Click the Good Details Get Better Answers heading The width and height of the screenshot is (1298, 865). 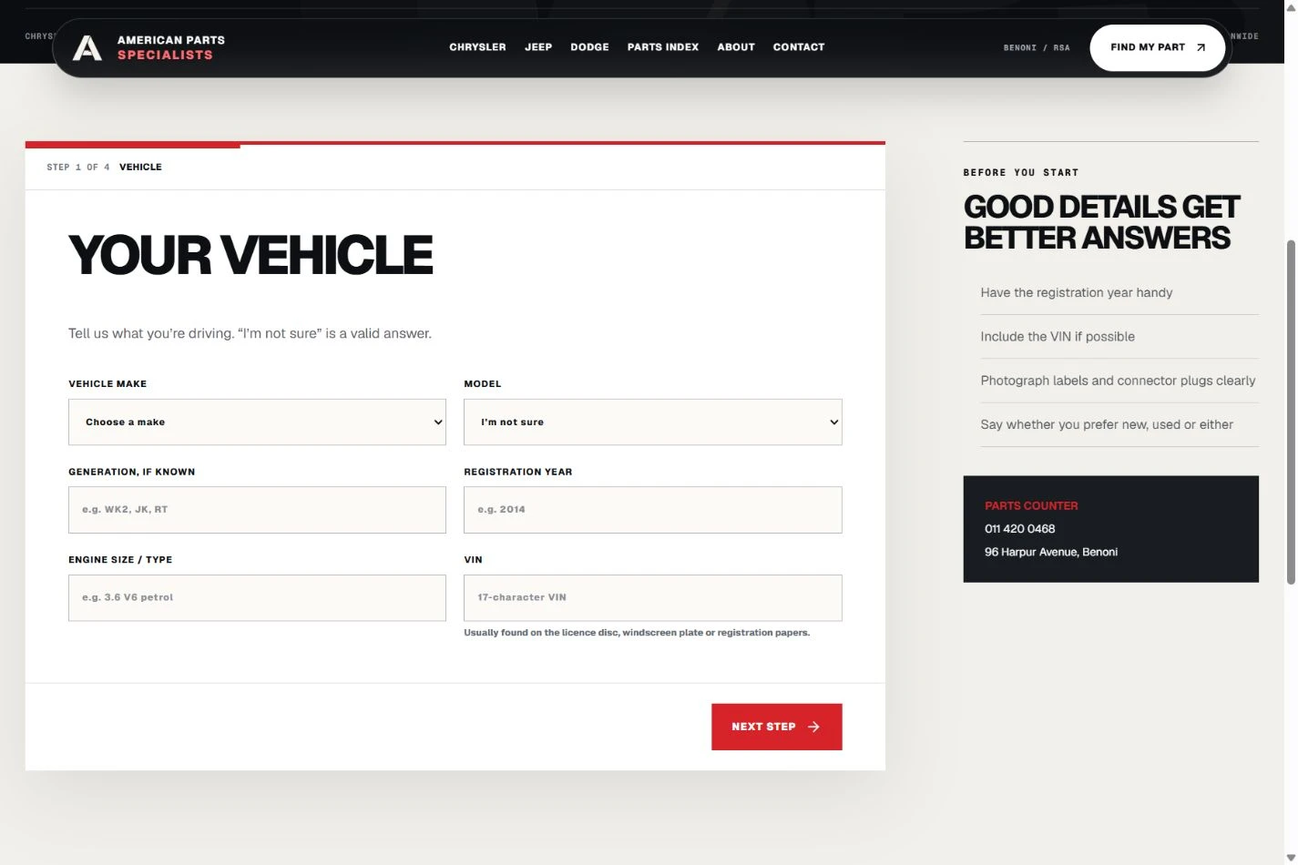(1101, 222)
